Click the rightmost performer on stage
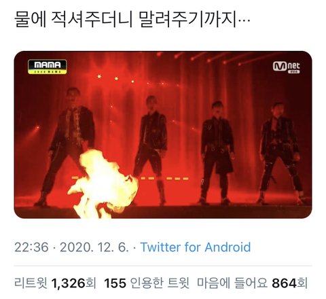326x299 pixels. tap(280, 153)
